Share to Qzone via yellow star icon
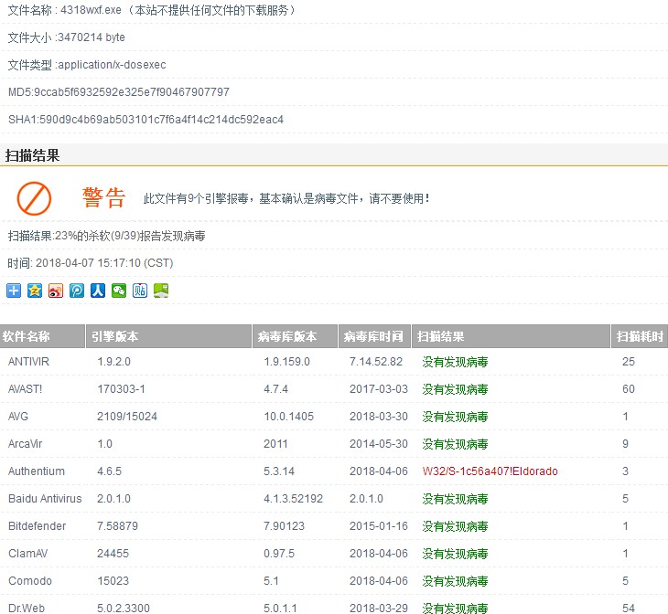 click(x=35, y=291)
